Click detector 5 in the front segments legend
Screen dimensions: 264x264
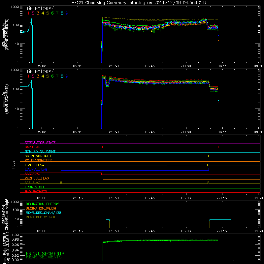pyautogui.click(x=48, y=13)
